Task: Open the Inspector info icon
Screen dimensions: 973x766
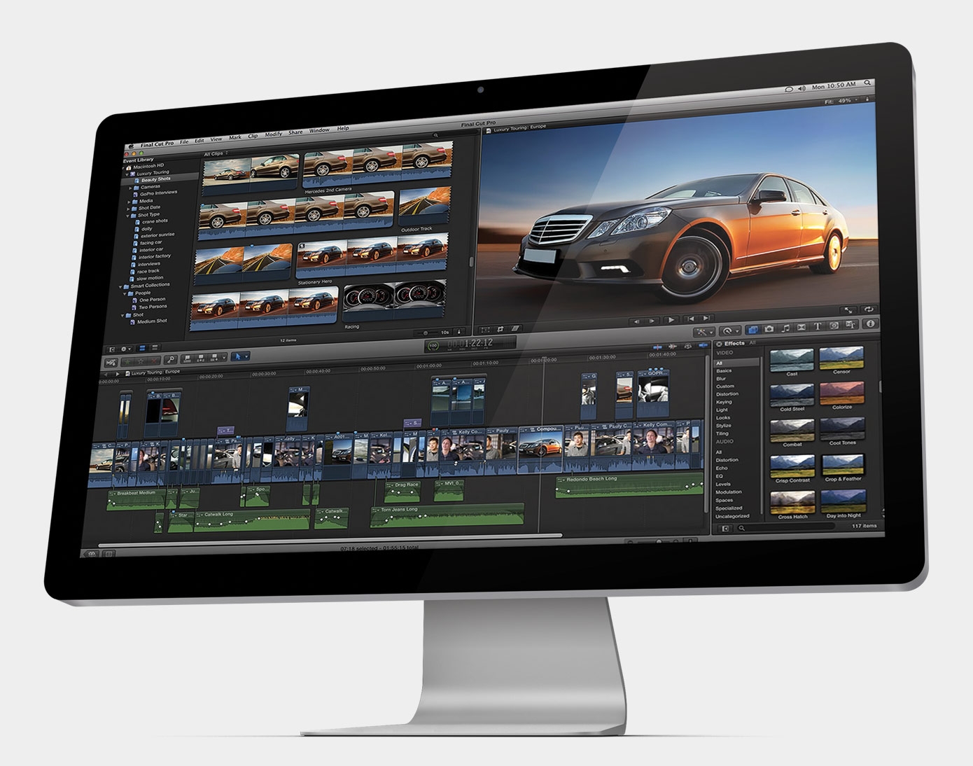Action: point(871,323)
